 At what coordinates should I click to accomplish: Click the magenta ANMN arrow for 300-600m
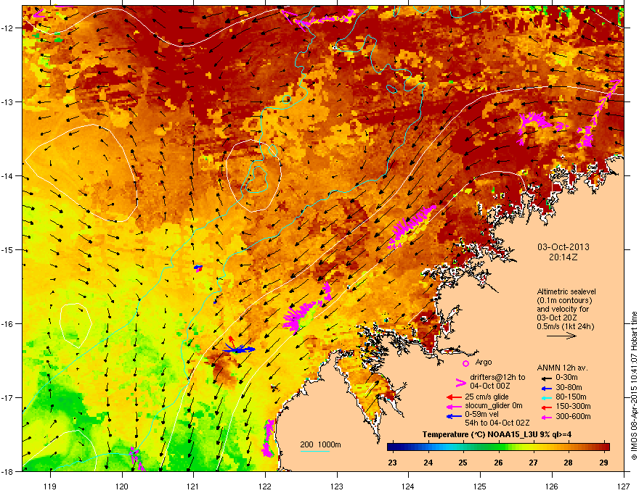pos(546,417)
